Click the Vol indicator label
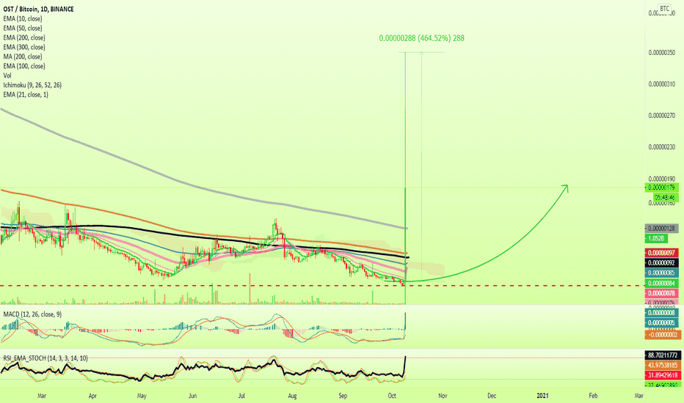 tap(7, 75)
